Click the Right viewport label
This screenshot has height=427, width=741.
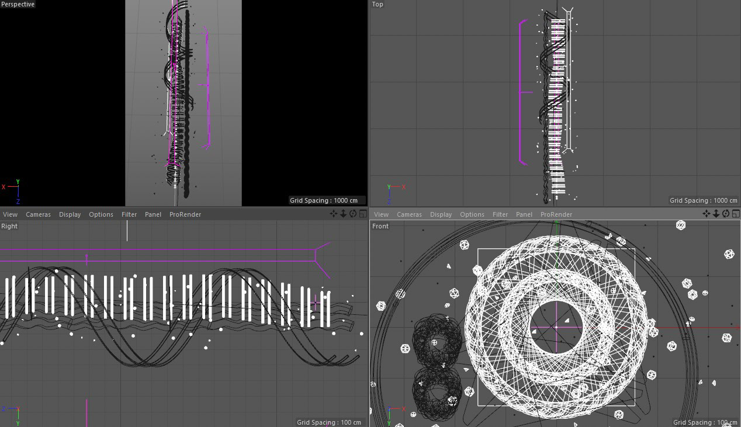point(9,226)
